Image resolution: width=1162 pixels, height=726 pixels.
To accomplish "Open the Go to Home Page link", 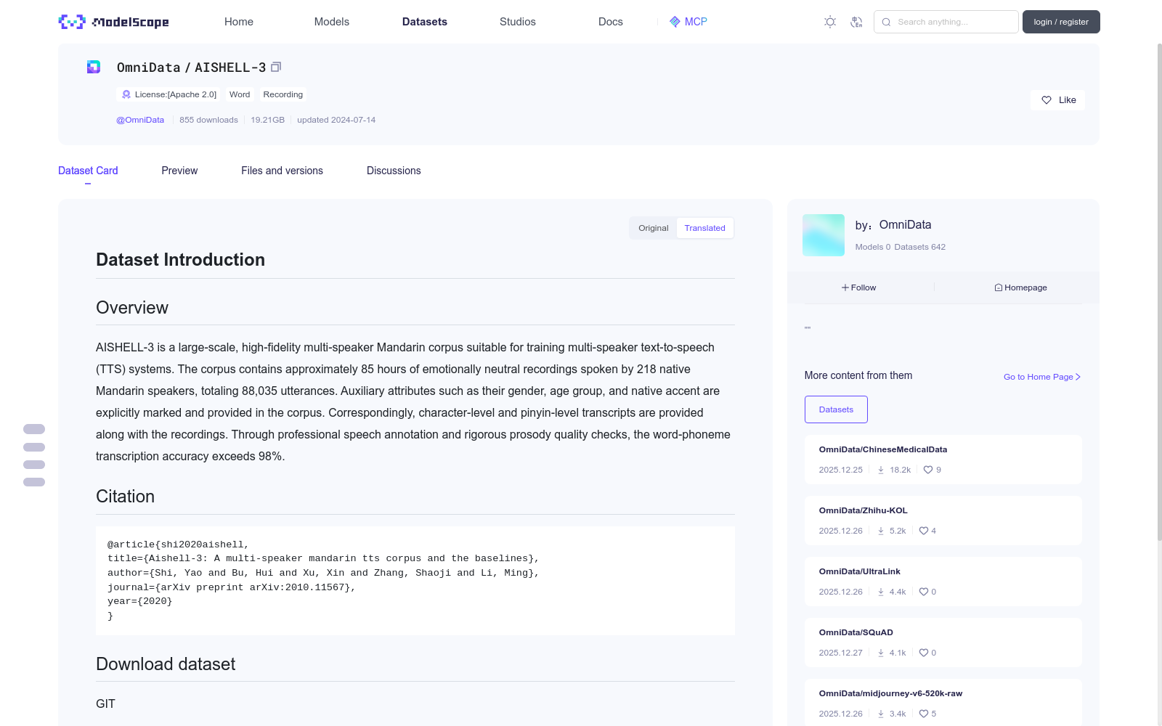I will click(x=1042, y=377).
